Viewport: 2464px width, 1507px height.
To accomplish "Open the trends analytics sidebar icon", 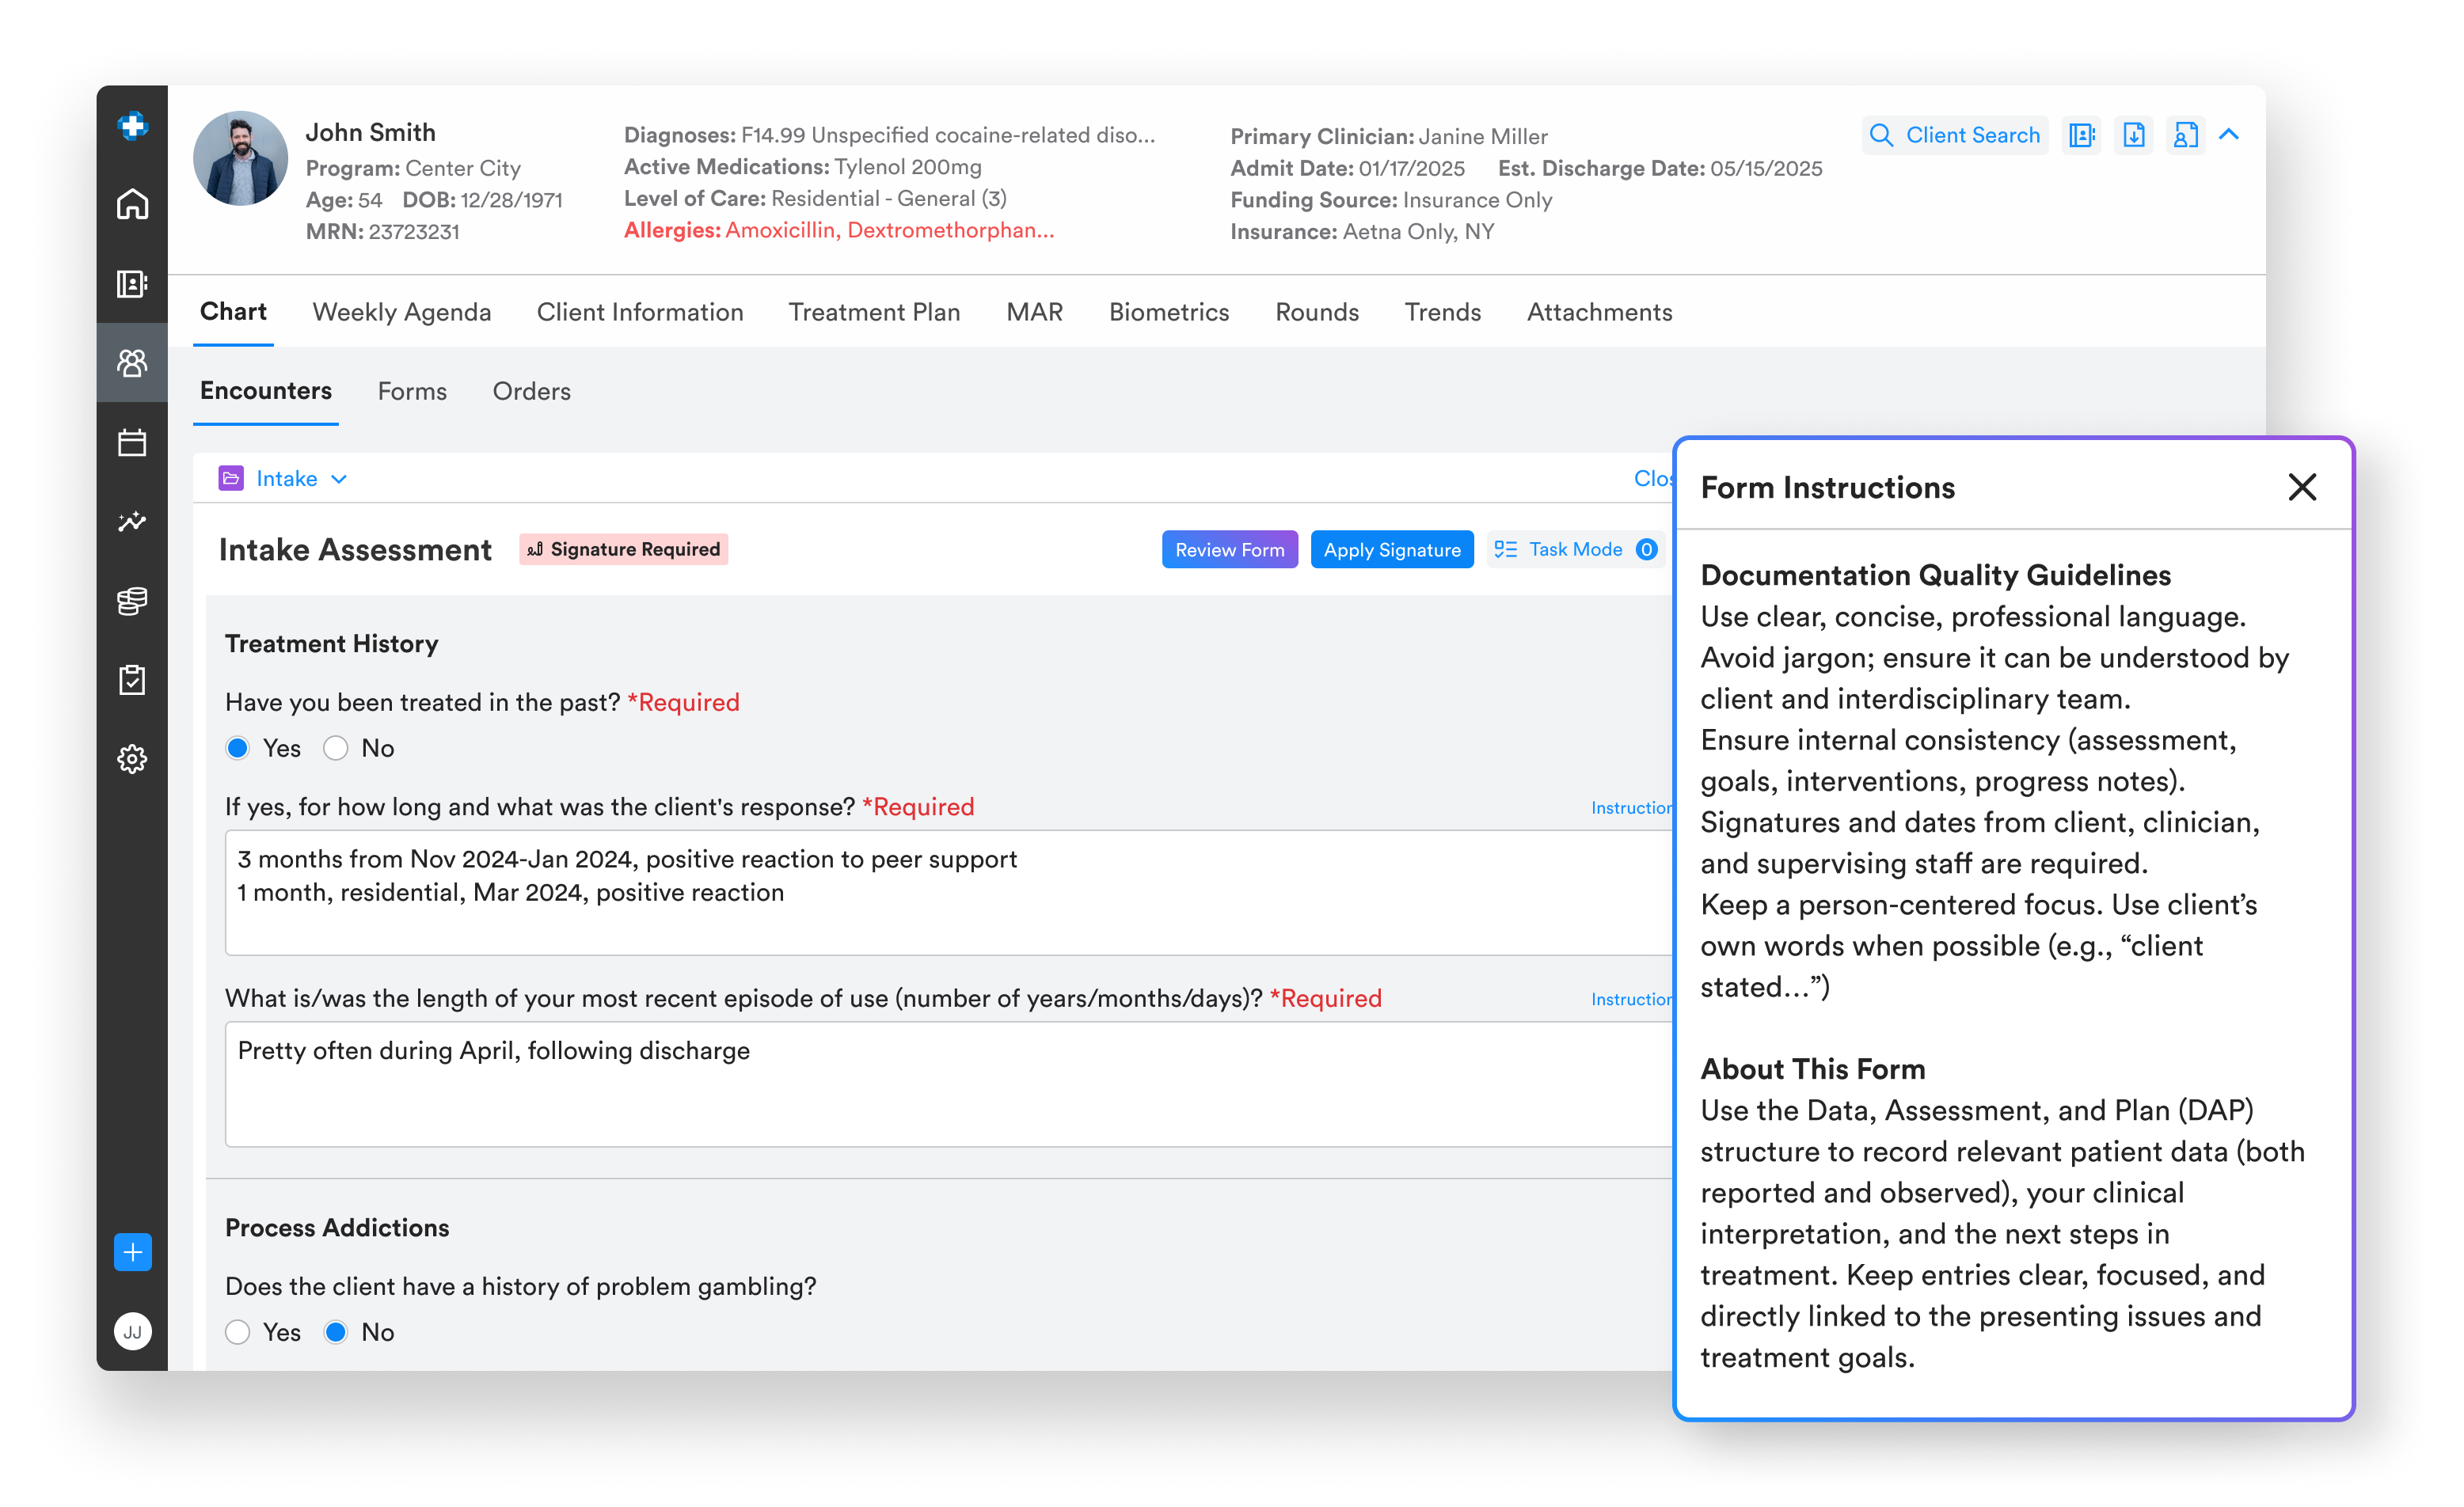I will pos(132,522).
